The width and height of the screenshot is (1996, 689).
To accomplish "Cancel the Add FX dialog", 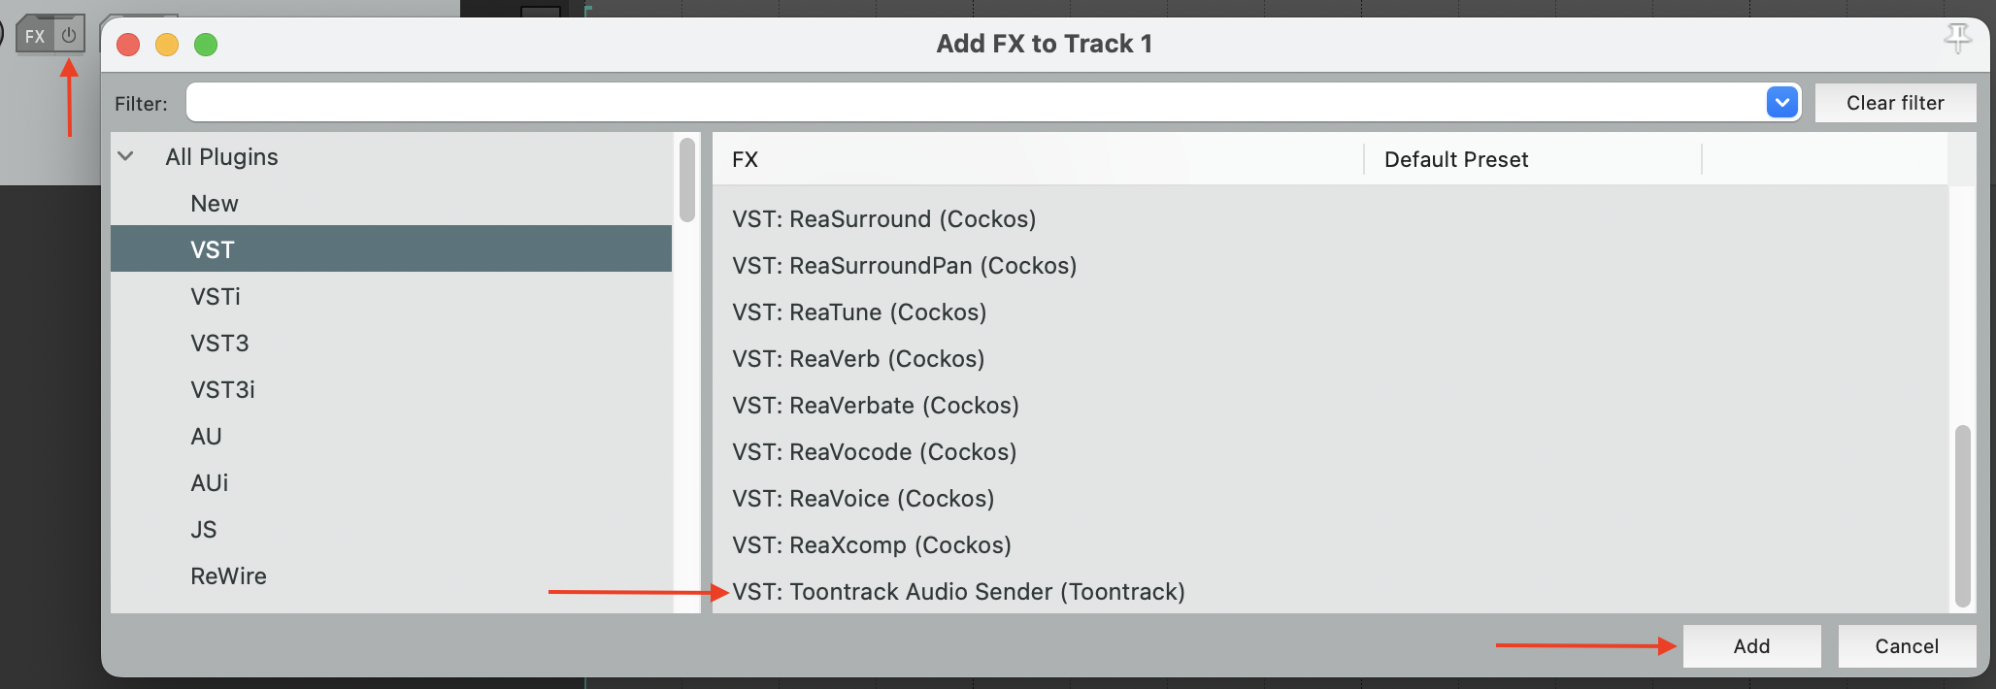I will point(1906,646).
